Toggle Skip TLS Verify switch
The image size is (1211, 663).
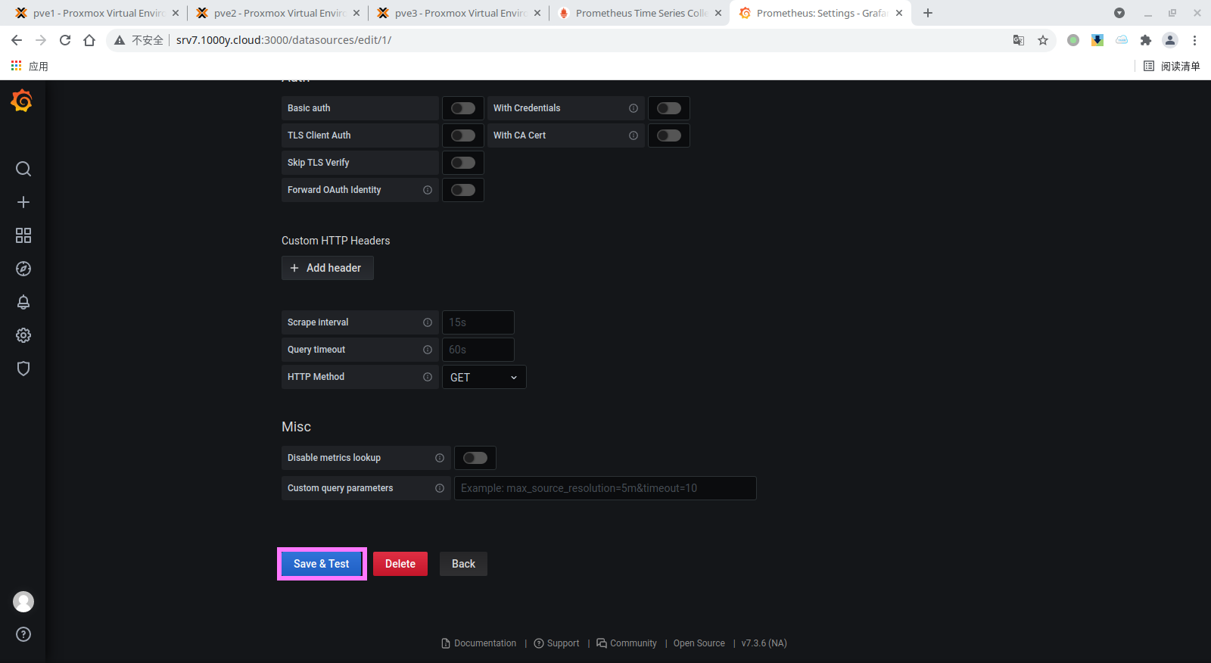[x=462, y=163]
